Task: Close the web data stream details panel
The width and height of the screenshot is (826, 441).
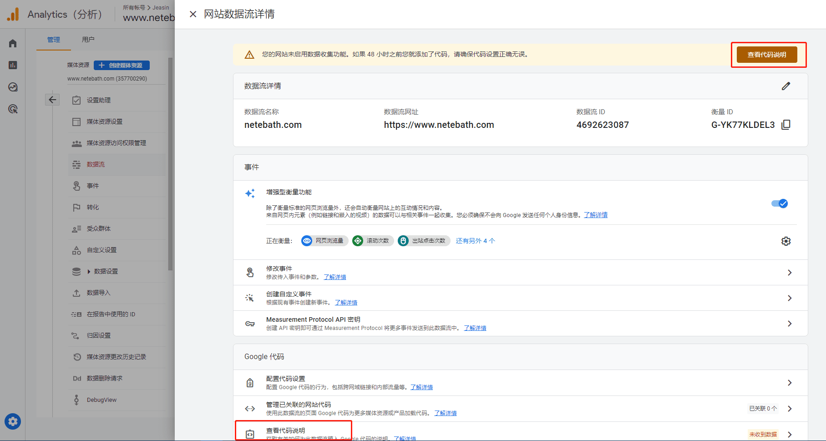Action: tap(193, 14)
